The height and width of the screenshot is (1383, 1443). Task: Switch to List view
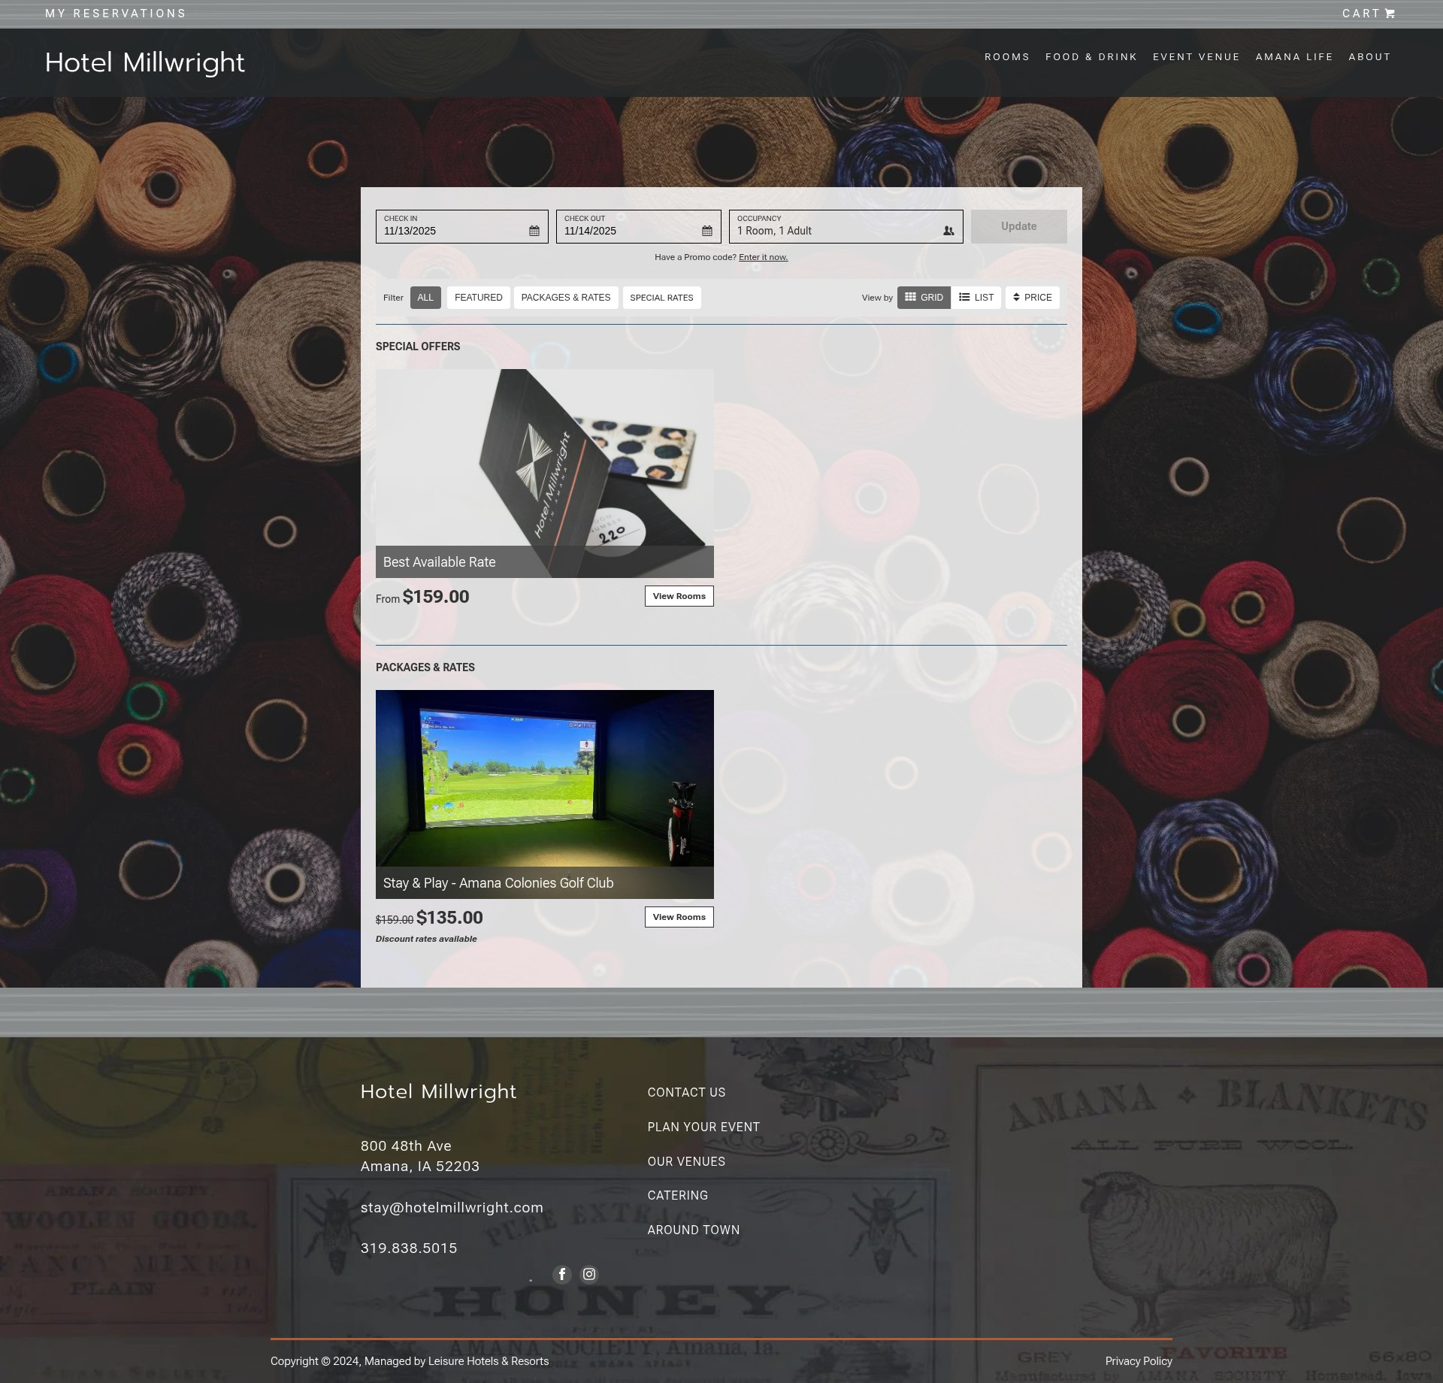pos(976,298)
